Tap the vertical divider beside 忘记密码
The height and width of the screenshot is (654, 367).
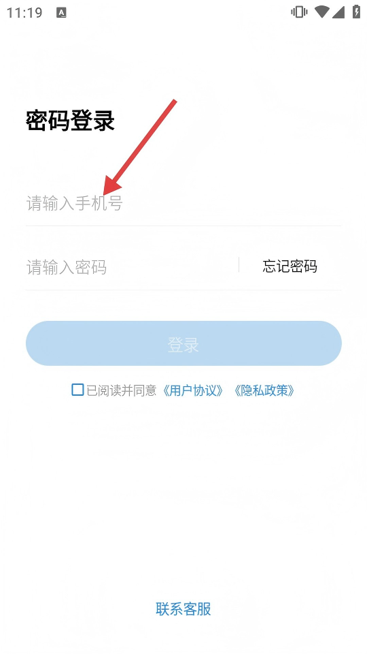coord(239,265)
